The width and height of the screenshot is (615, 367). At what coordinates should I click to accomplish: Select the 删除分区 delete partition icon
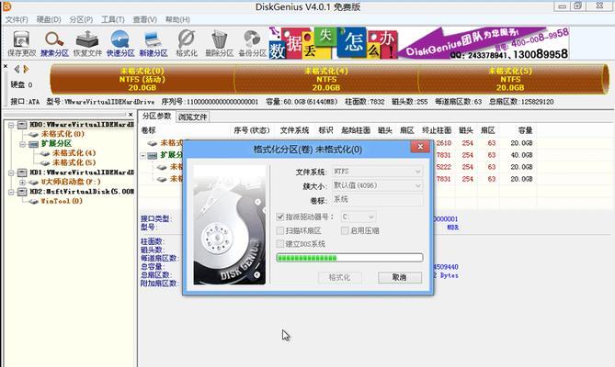220,43
